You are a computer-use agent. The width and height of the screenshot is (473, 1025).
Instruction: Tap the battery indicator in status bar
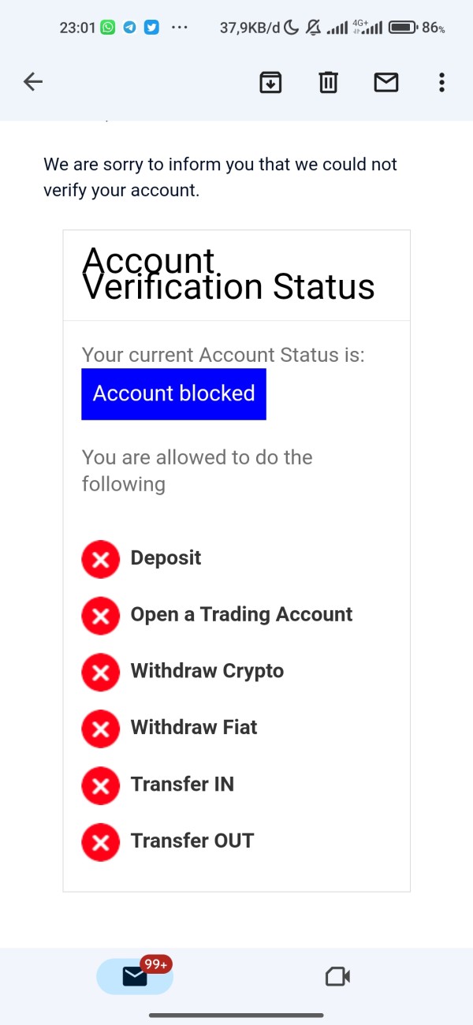click(403, 28)
